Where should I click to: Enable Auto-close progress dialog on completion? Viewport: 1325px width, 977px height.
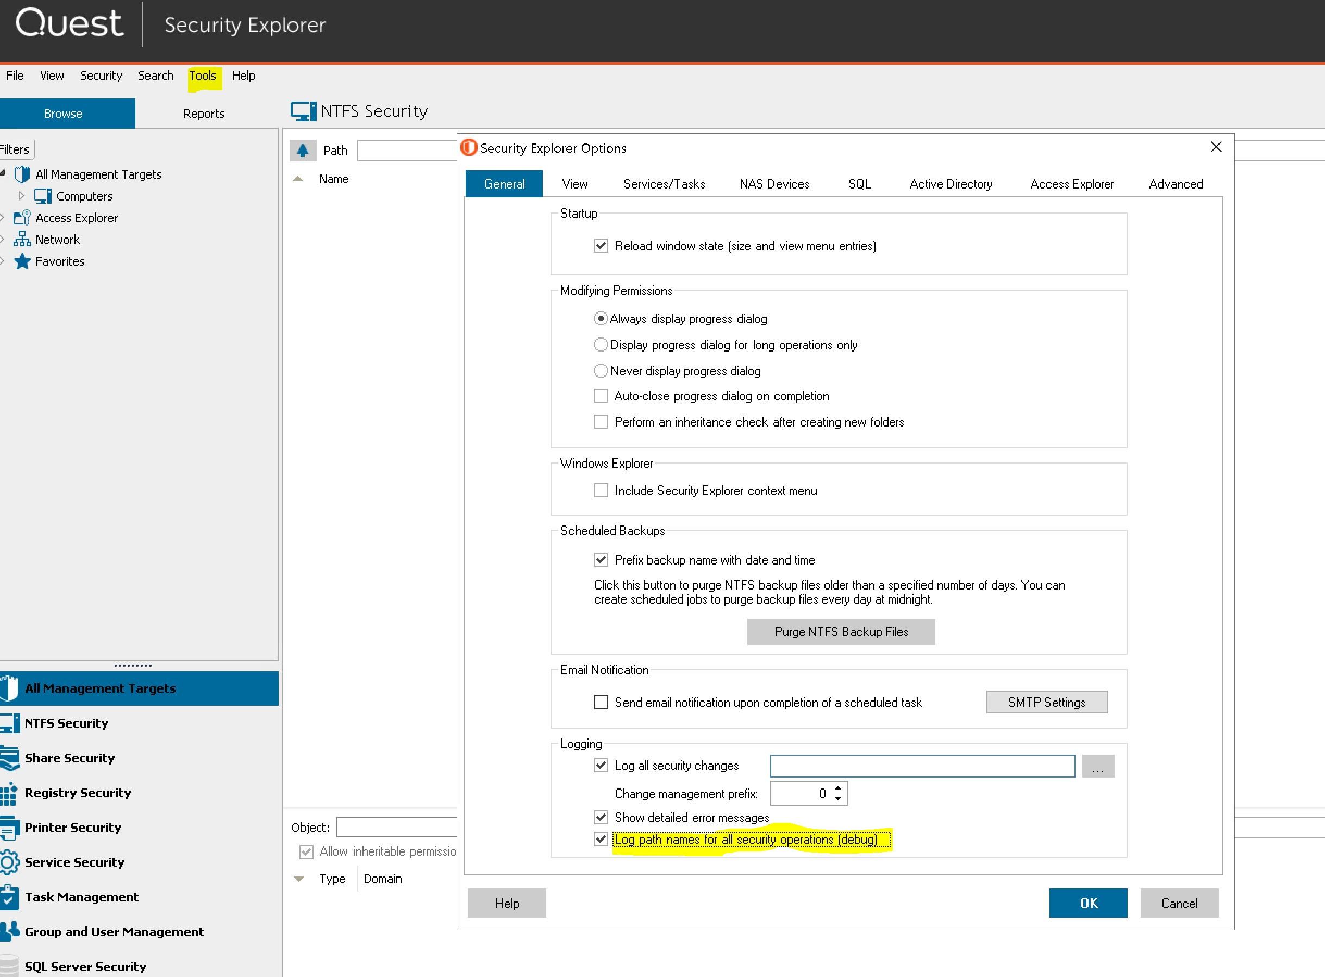tap(601, 396)
